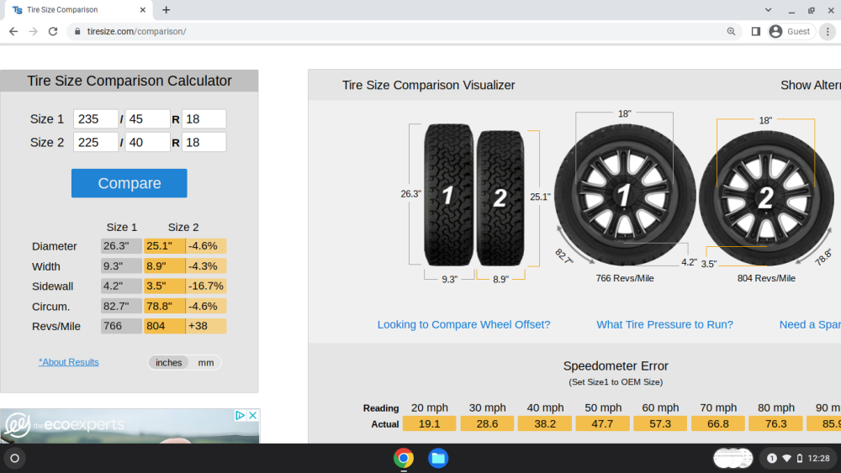Open the Guest profile button
The width and height of the screenshot is (841, 473).
click(x=791, y=32)
